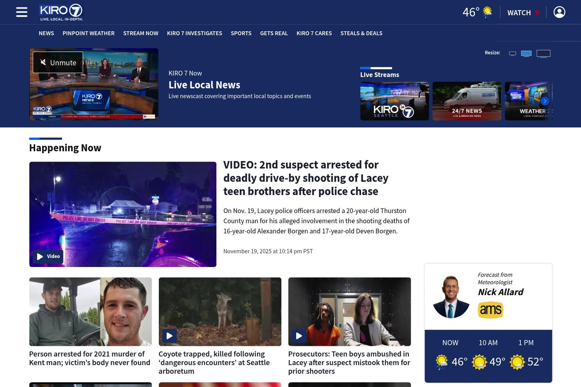Open the Gets Real section

[x=274, y=33]
